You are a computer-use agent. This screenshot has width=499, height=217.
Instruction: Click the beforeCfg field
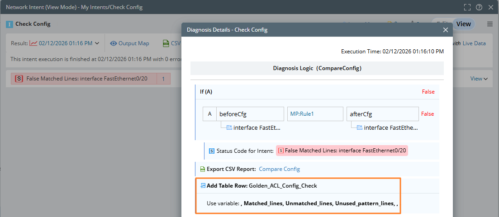250,114
